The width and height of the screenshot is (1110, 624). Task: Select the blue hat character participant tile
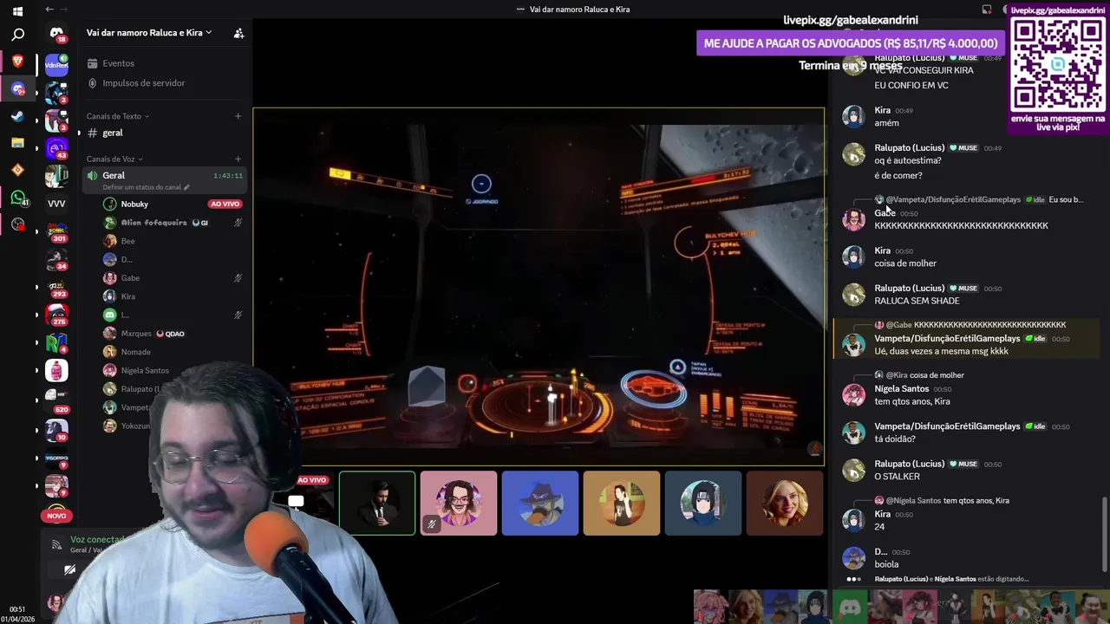click(540, 503)
